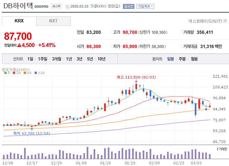Viewport: 229px width, 166px height.
Task: Click the previous close value 83,200
Action: [x=94, y=32]
